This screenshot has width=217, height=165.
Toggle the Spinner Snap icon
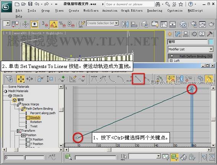pos(71,24)
